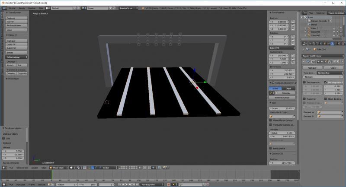The image size is (346, 187).
Task: Open the Ajouter modificateur dropdown
Action: point(322,56)
